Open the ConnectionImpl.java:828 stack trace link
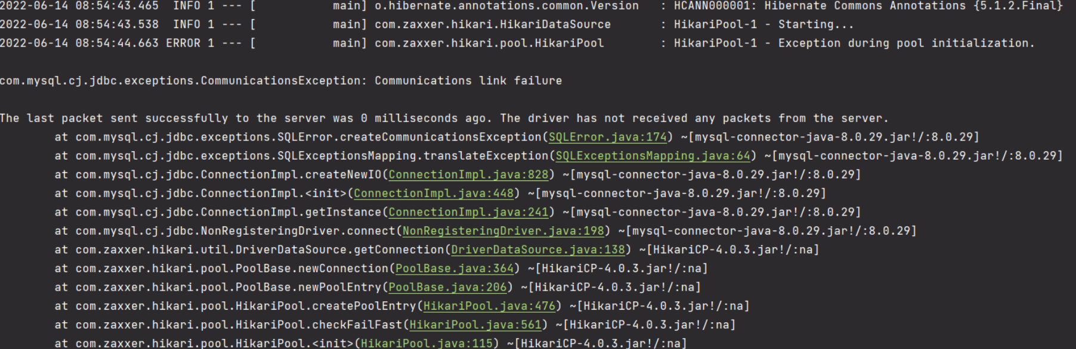 click(x=468, y=174)
